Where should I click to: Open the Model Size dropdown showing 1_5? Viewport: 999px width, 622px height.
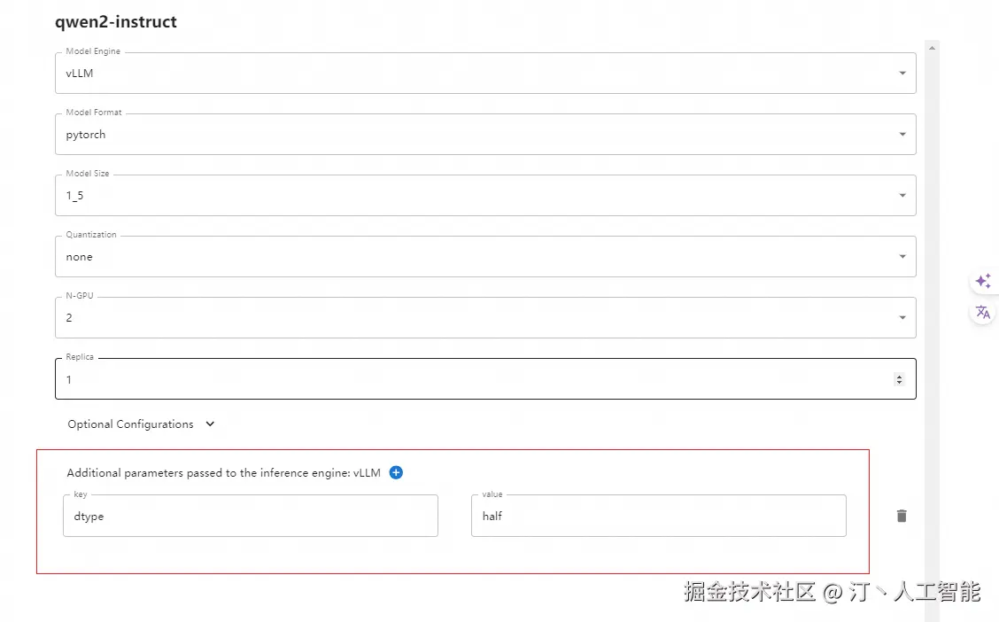[x=485, y=196]
